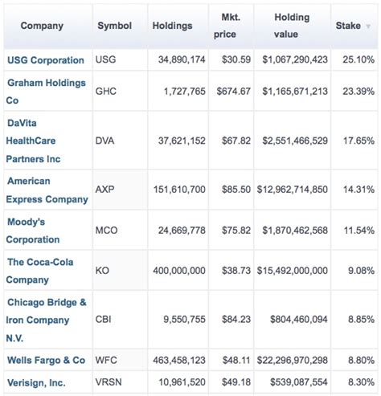
Task: Open the USG Corporation link
Action: 46,60
